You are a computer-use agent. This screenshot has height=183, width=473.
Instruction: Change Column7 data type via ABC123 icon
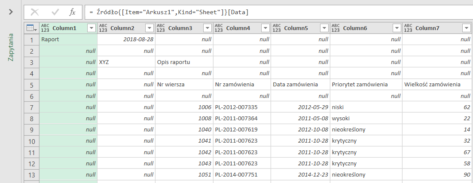tap(408, 28)
